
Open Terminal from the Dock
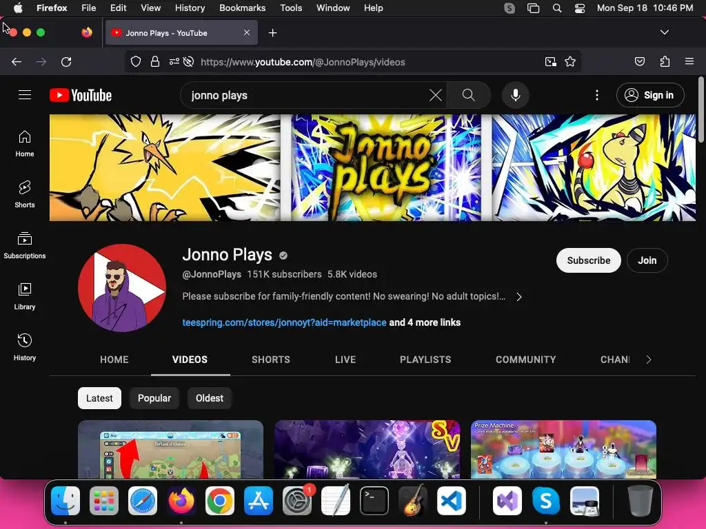pyautogui.click(x=374, y=501)
